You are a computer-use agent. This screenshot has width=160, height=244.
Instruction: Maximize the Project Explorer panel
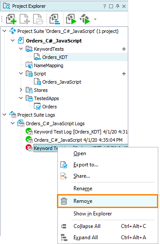(111, 6)
